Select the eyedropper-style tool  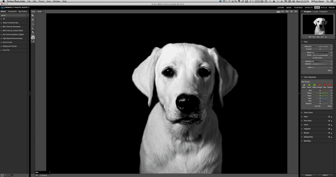pos(33,28)
